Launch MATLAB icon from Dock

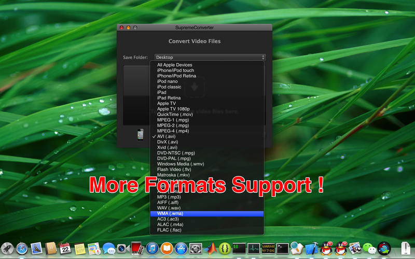(210, 249)
